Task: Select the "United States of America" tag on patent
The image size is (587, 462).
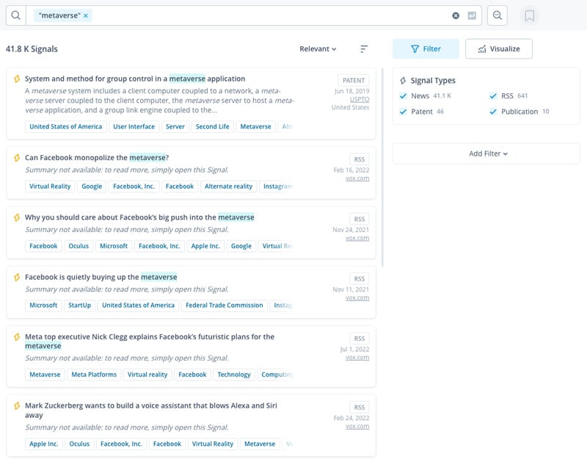Action: 66,126
